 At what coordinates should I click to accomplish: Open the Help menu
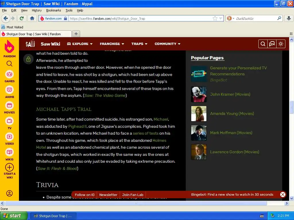click(80, 10)
